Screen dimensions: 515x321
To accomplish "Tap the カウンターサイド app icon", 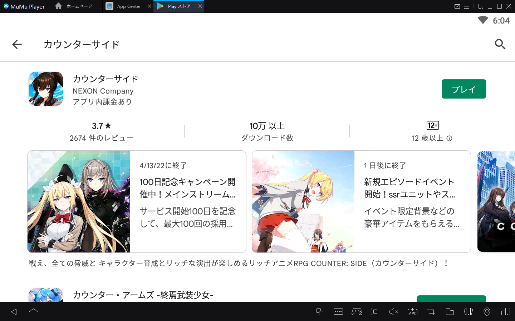I will click(x=46, y=89).
